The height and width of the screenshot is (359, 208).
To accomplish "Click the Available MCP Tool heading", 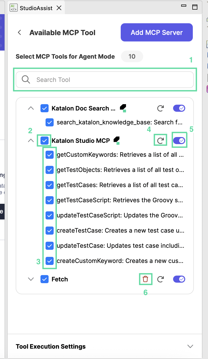I will click(x=63, y=33).
